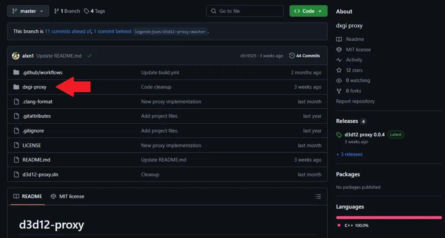Click the LICENSE file icon
The width and height of the screenshot is (445, 238).
tap(16, 145)
